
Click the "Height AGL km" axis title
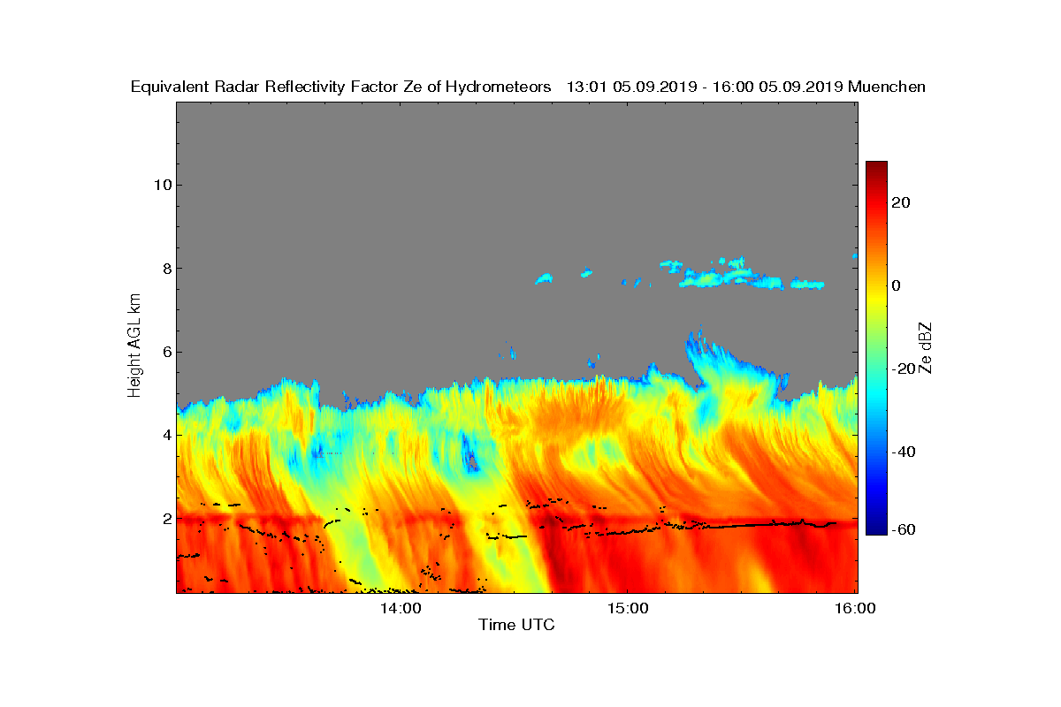pos(134,346)
